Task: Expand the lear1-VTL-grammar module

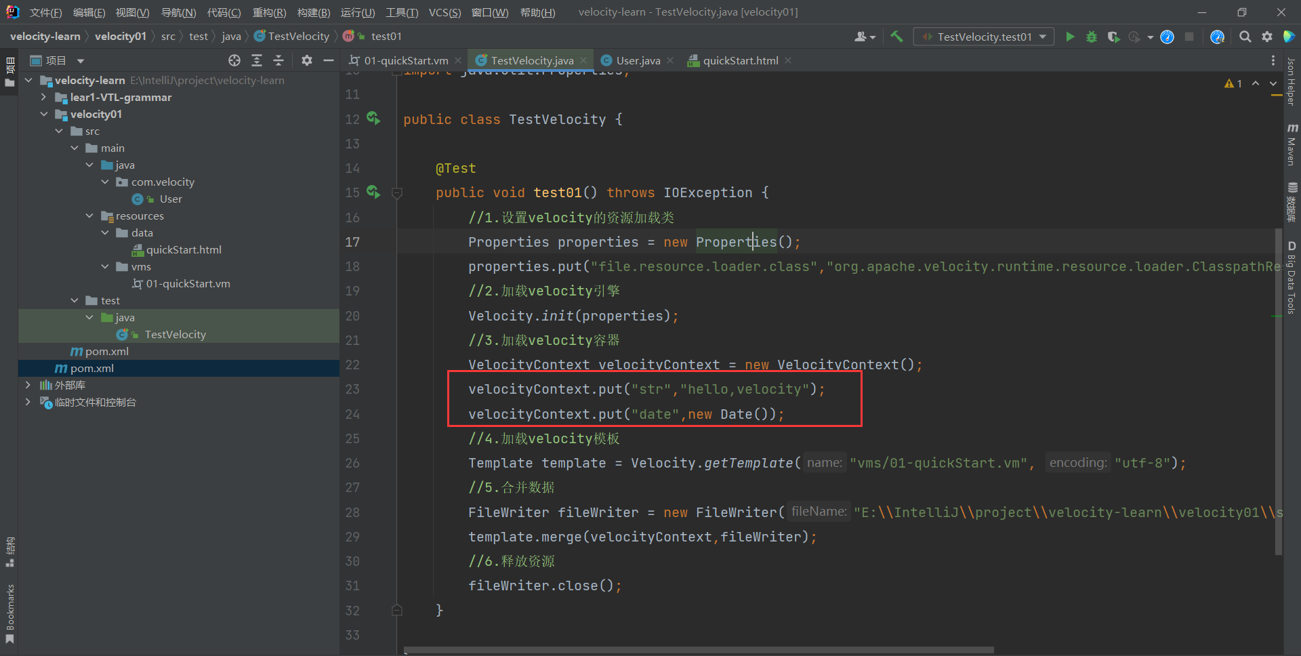Action: click(43, 97)
